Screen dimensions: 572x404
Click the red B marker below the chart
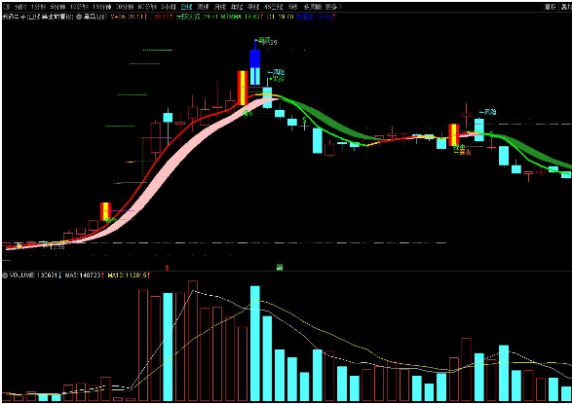tap(167, 268)
